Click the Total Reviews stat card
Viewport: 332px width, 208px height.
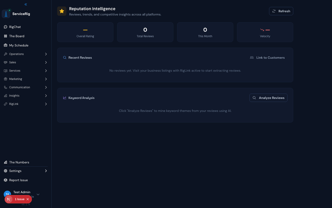[x=145, y=32]
